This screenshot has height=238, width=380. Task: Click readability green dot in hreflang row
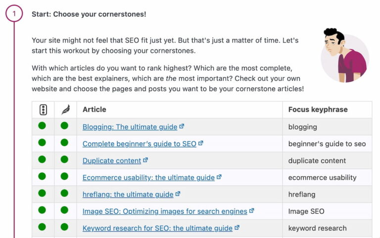pyautogui.click(x=64, y=193)
